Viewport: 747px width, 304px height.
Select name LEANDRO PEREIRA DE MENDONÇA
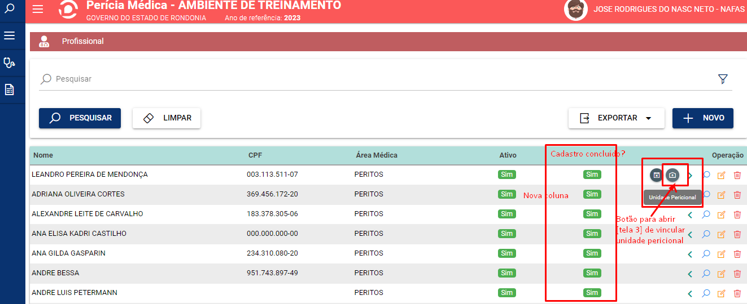pyautogui.click(x=90, y=175)
